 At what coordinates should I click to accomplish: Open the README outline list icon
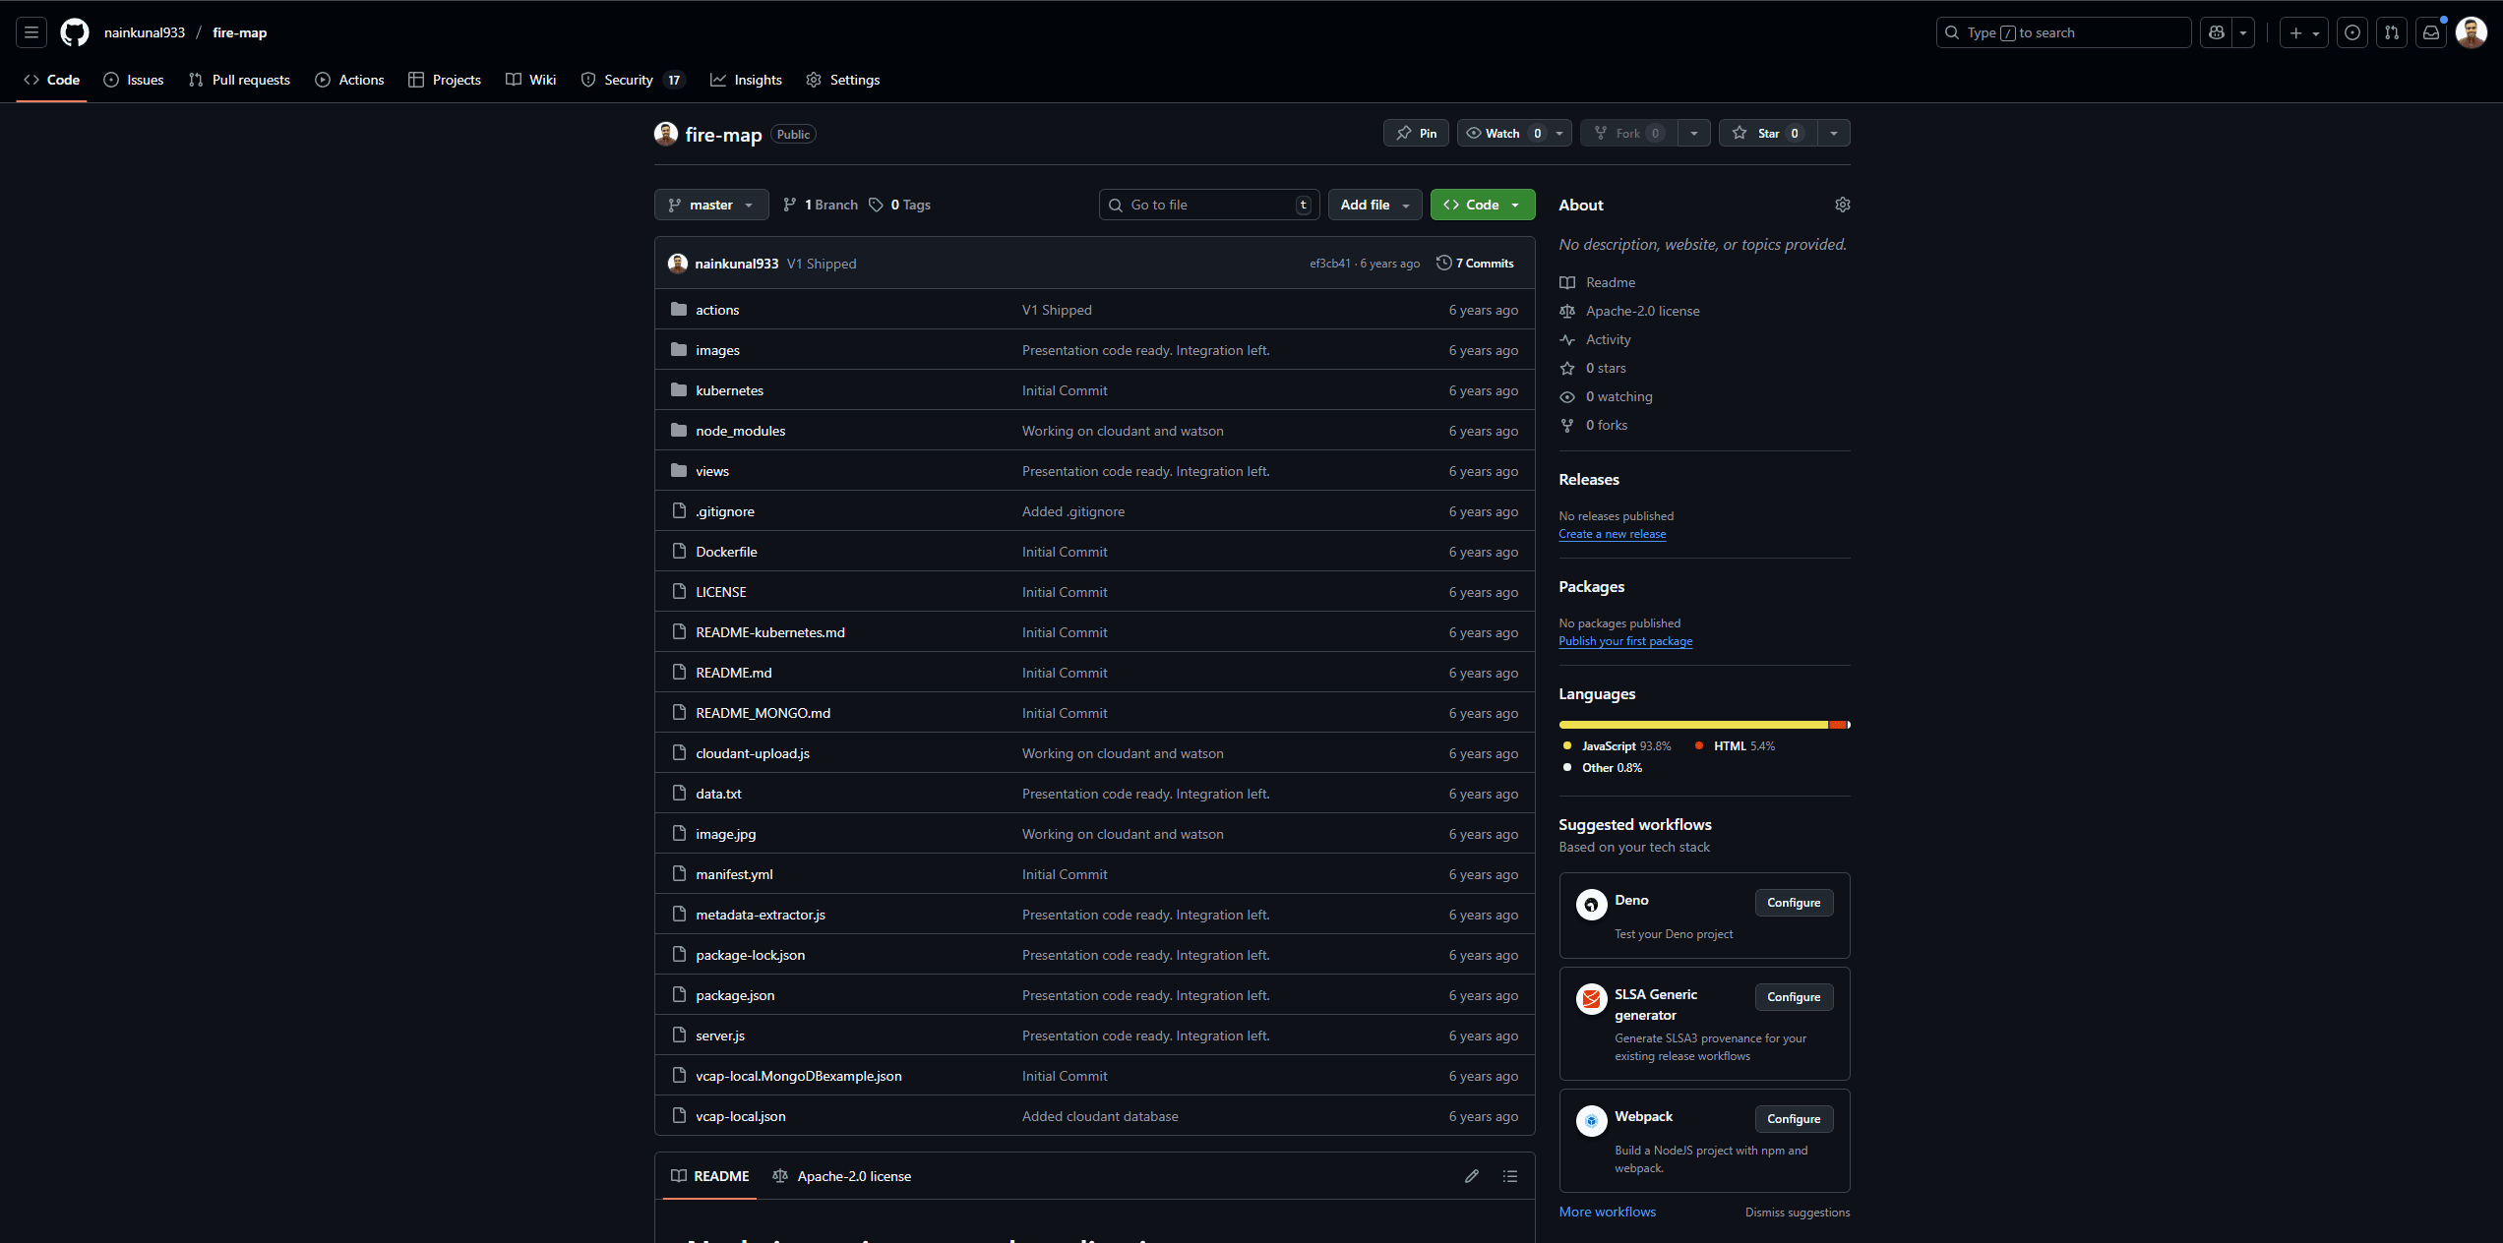point(1510,1176)
